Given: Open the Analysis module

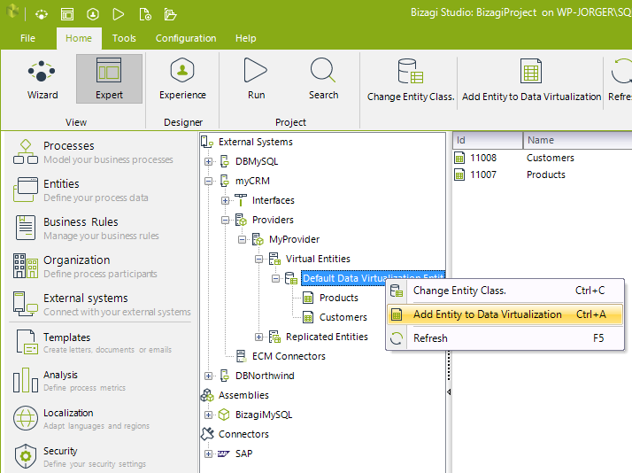Looking at the screenshot, I should [69, 381].
